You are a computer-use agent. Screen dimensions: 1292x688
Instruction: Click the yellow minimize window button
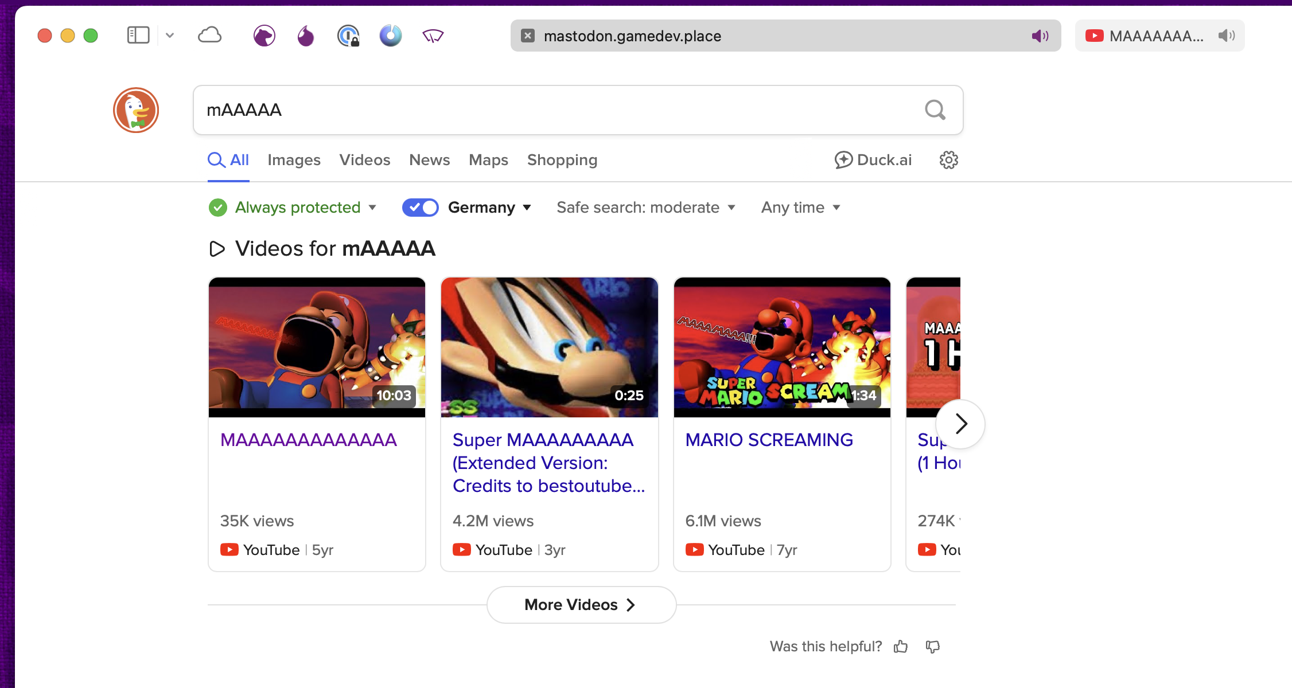point(68,36)
